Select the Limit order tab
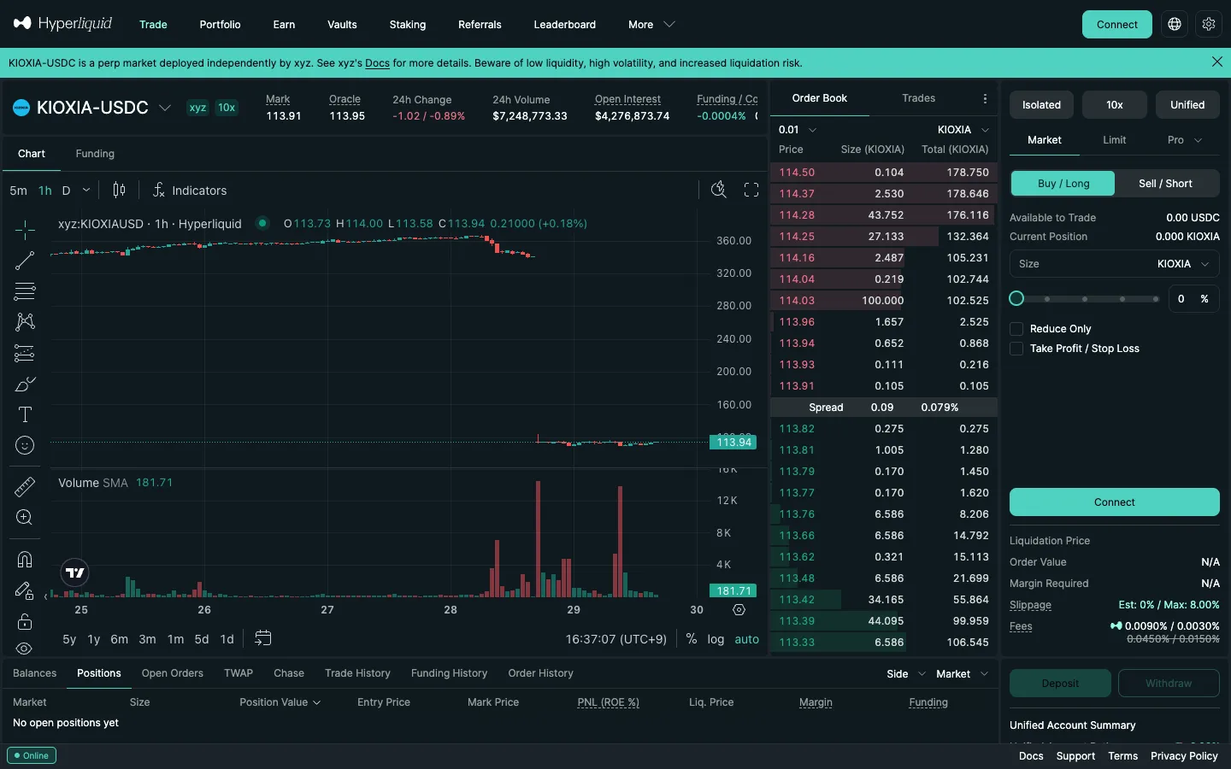 (x=1114, y=140)
